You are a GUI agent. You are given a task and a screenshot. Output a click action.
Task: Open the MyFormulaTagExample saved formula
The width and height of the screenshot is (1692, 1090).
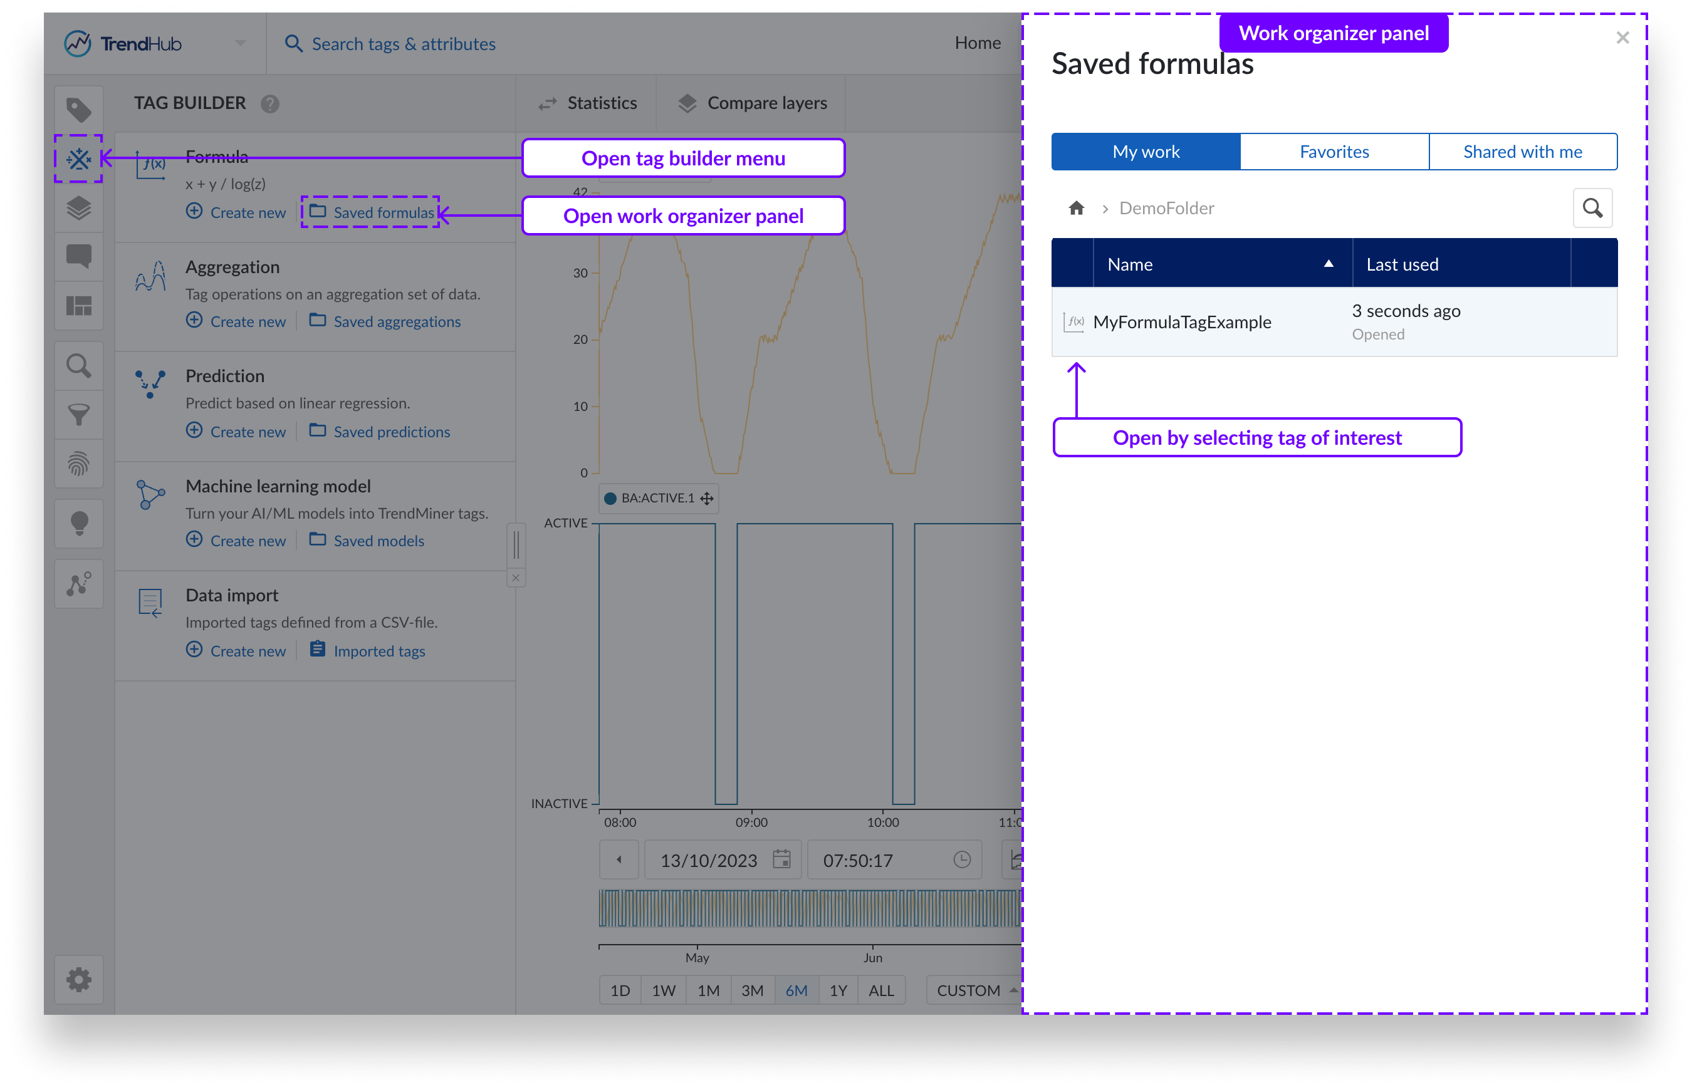[1181, 323]
